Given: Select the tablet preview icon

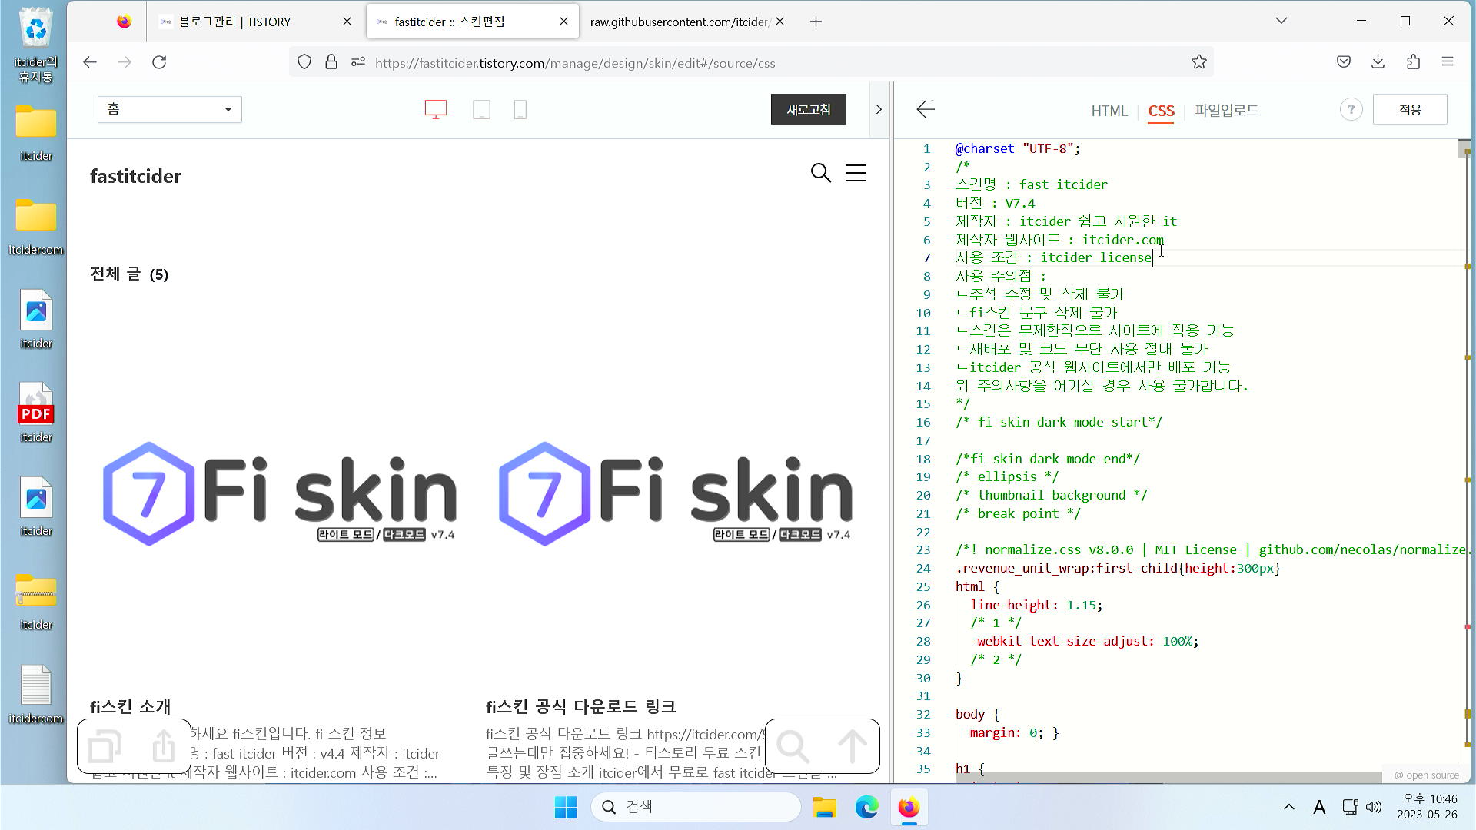Looking at the screenshot, I should pyautogui.click(x=481, y=110).
